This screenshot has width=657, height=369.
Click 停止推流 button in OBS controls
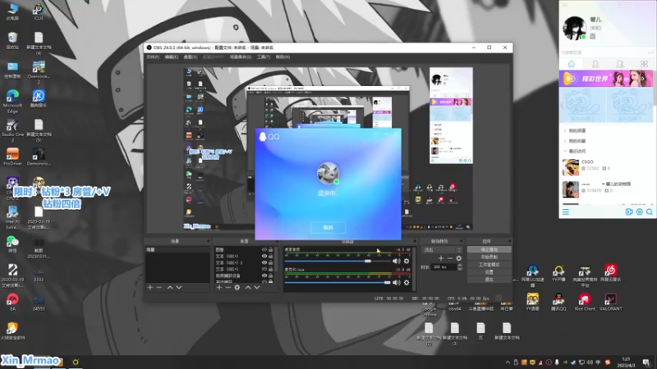click(x=489, y=249)
